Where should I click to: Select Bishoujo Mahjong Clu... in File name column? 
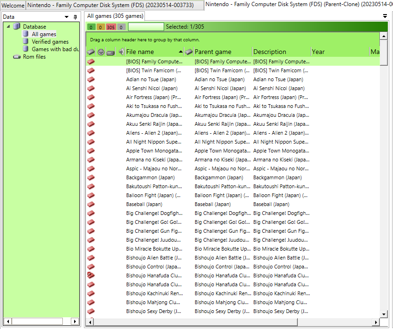point(153,302)
